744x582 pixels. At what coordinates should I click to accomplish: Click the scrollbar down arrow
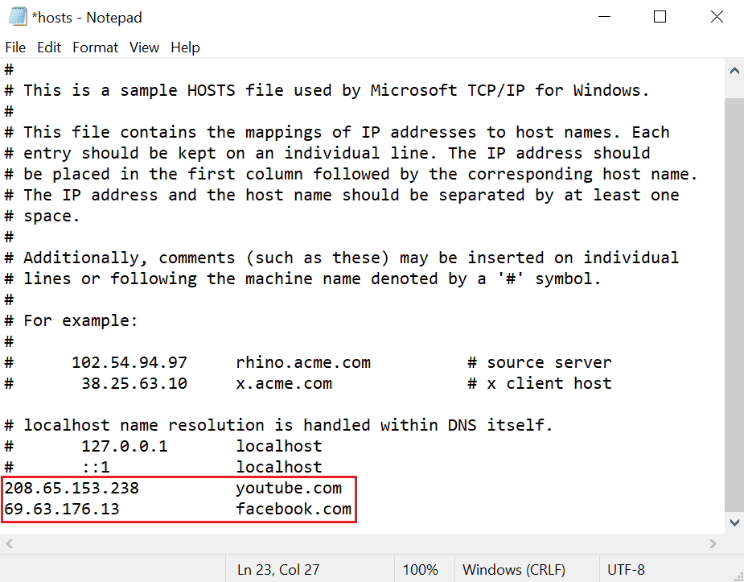734,522
